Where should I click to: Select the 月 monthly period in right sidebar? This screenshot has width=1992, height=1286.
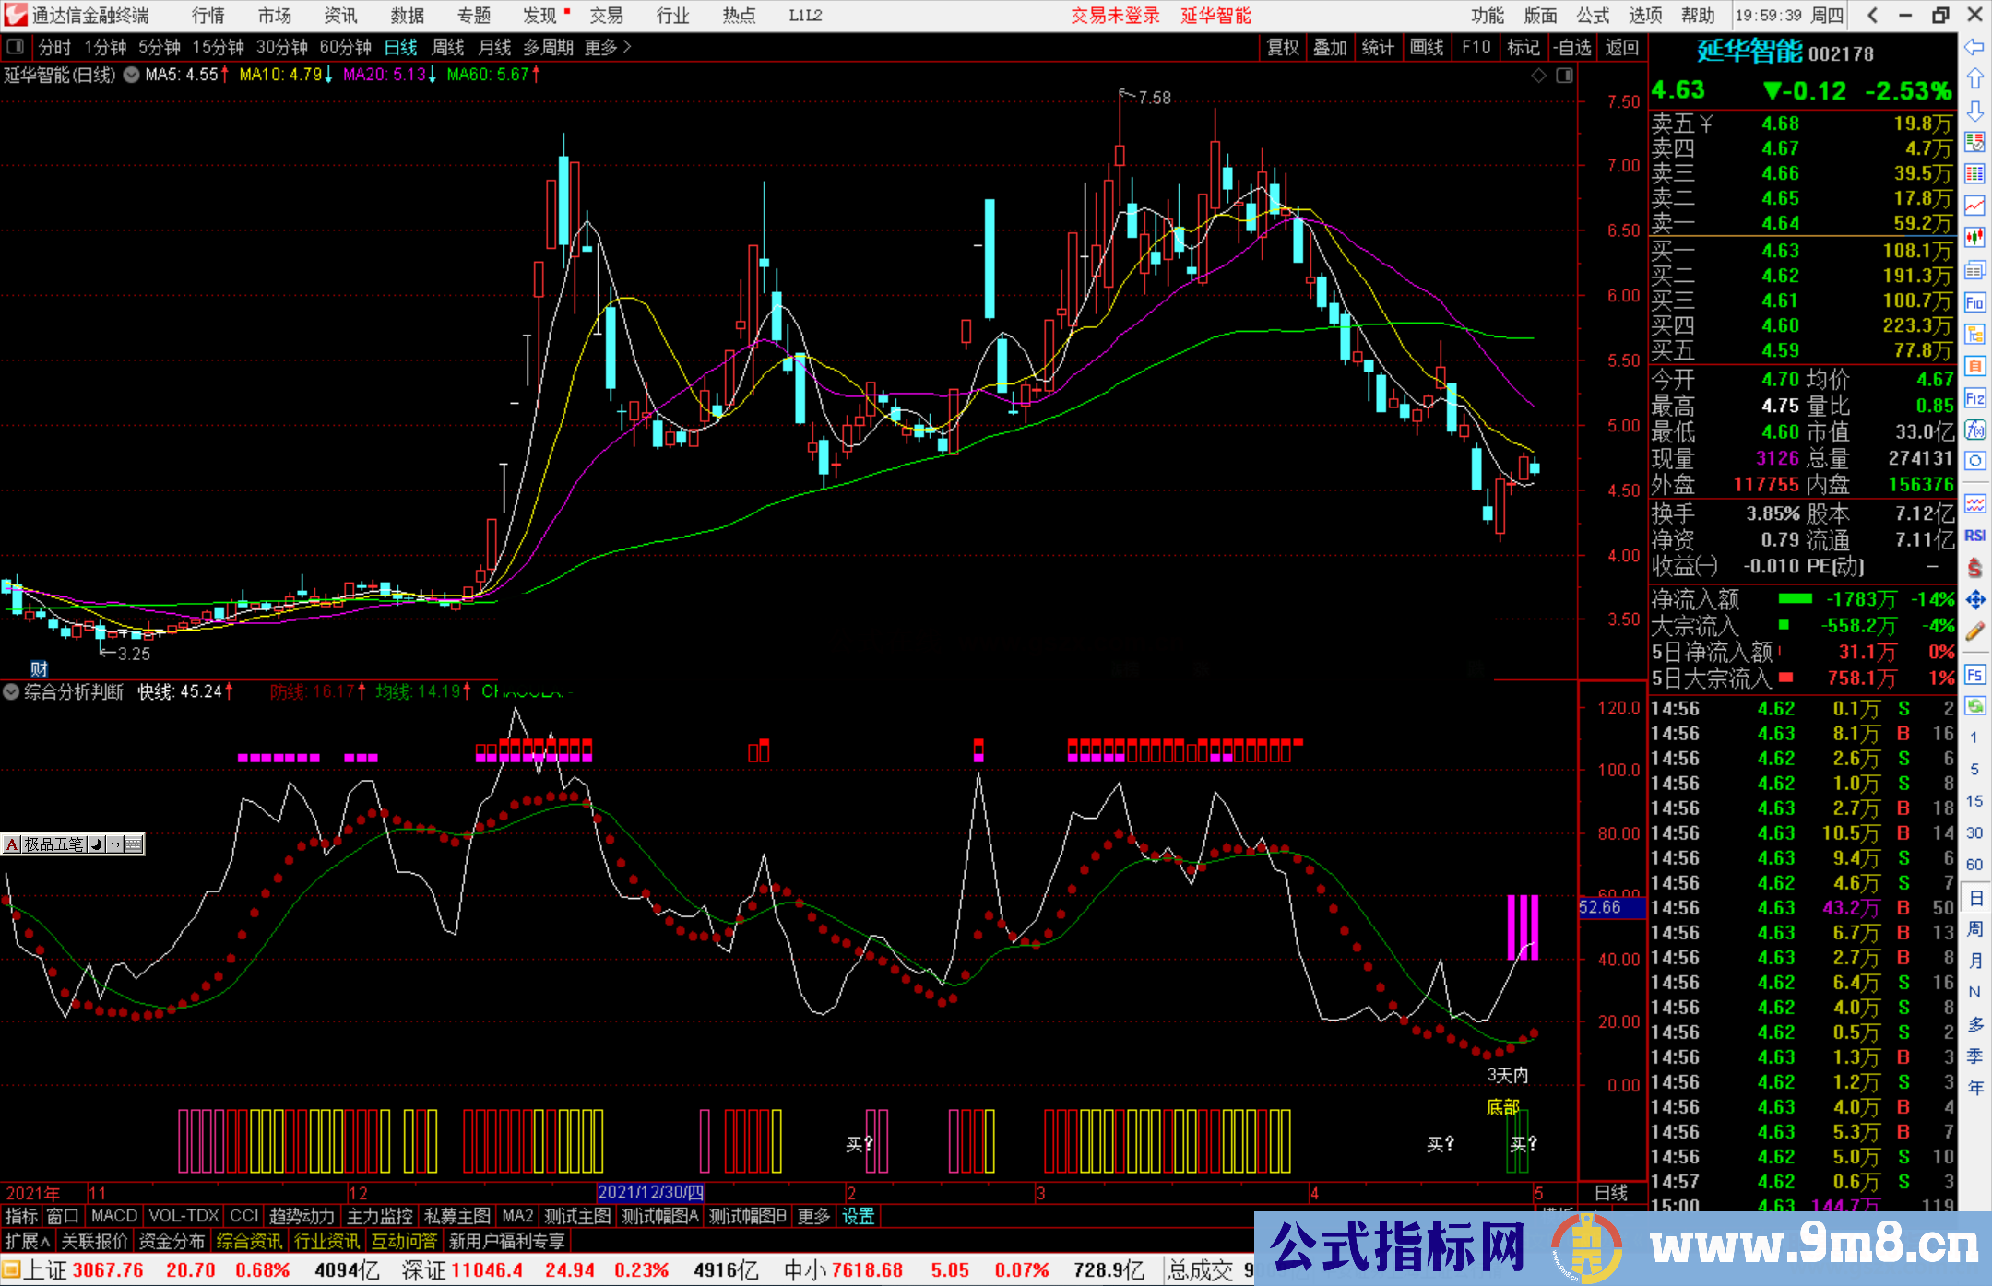coord(1974,961)
